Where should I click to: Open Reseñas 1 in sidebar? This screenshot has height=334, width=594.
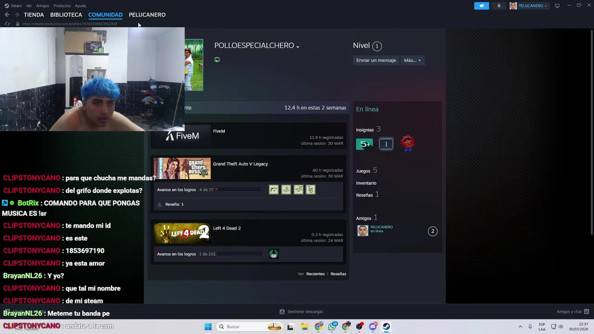pyautogui.click(x=368, y=195)
